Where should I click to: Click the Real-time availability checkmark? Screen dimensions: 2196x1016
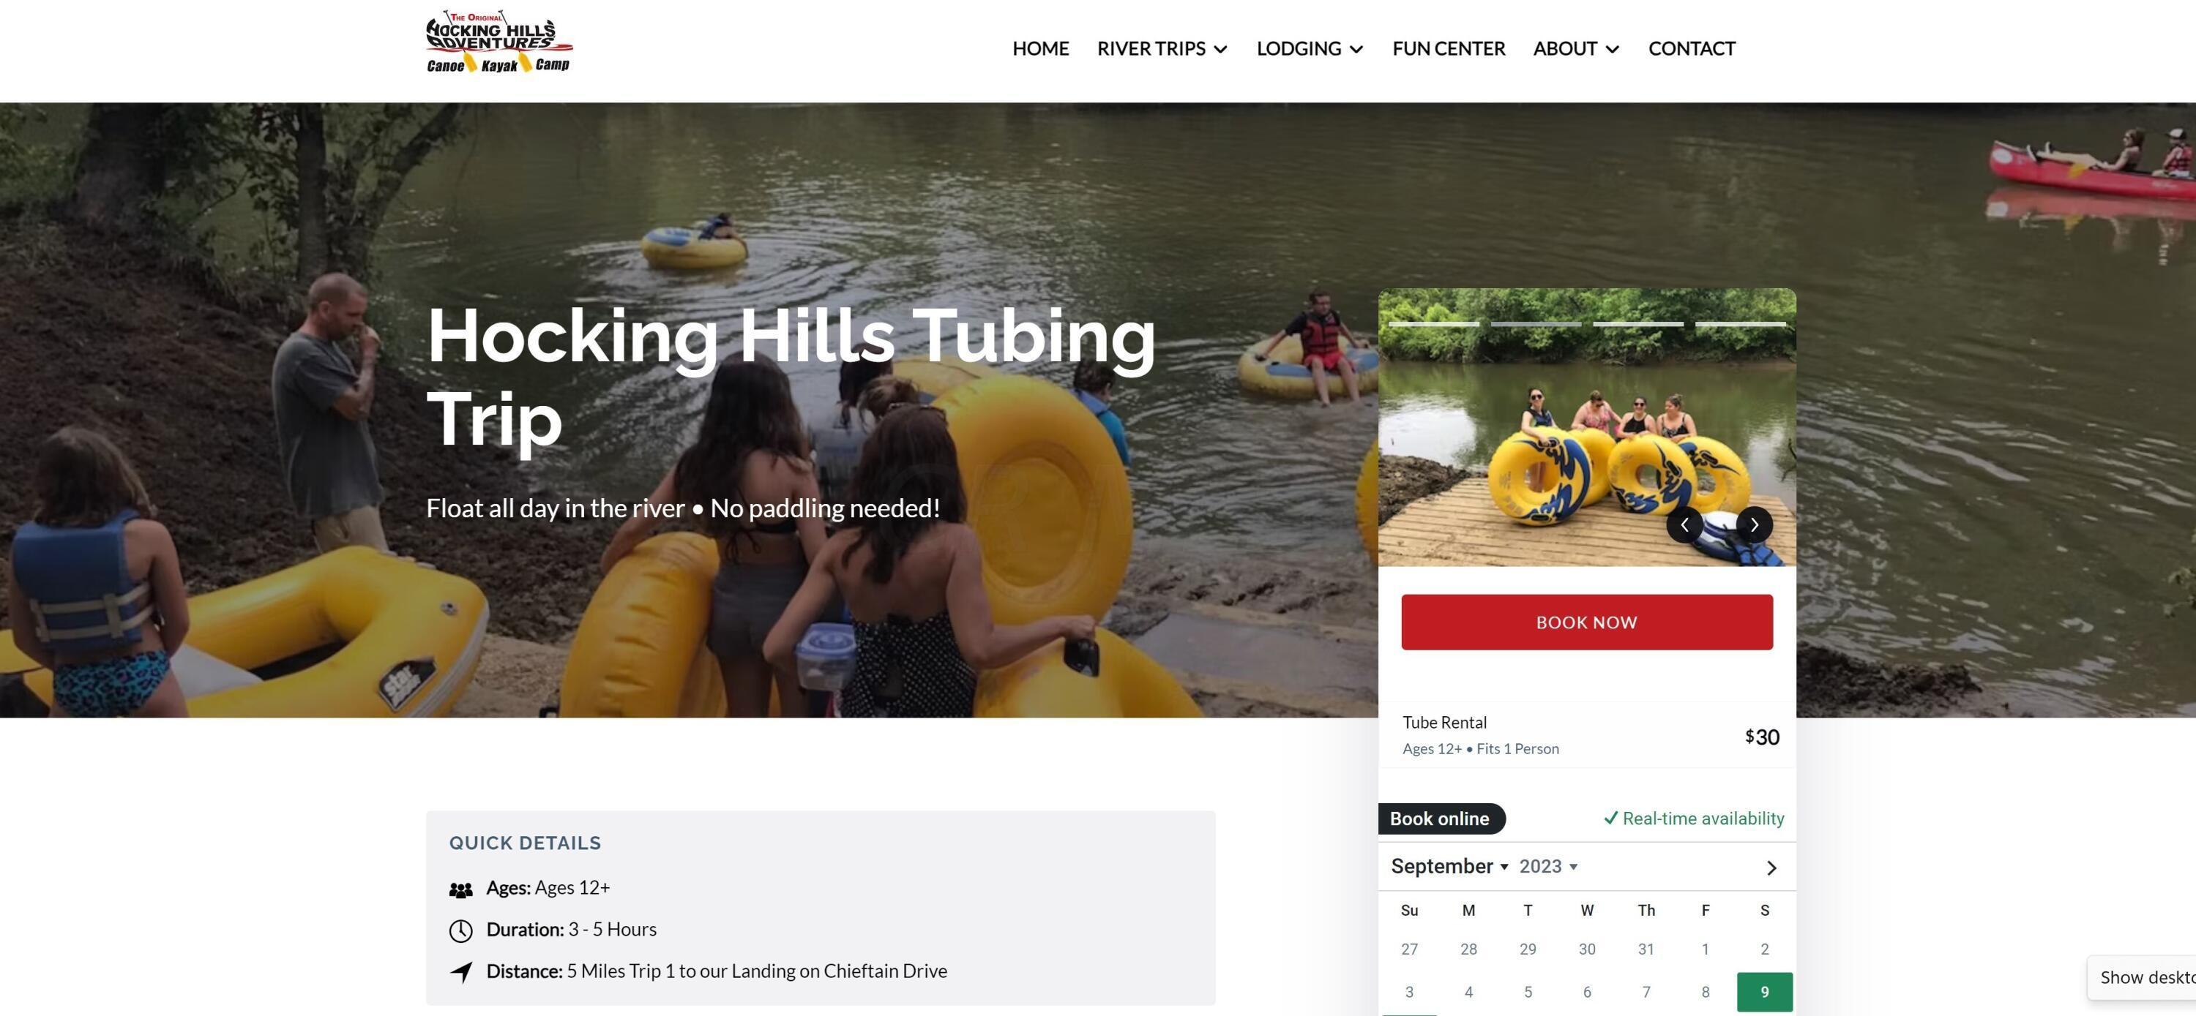tap(1610, 819)
